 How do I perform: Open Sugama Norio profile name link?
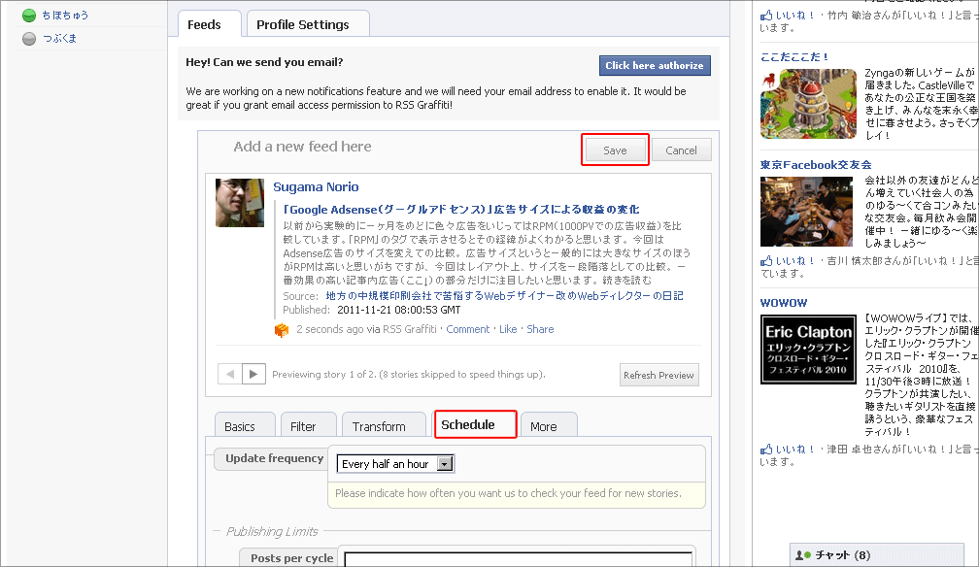tap(316, 186)
